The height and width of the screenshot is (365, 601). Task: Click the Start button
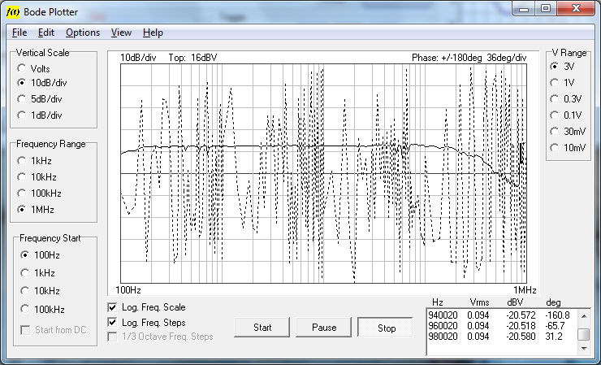[x=262, y=328]
